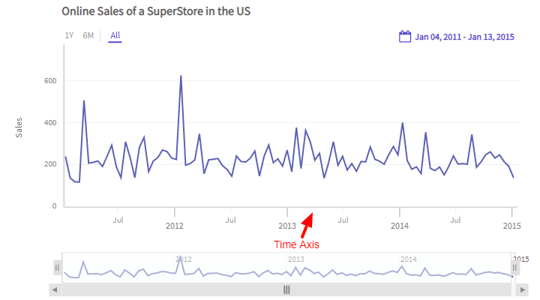Click the highest sales peak near 2012
540x300 pixels.
coord(181,76)
